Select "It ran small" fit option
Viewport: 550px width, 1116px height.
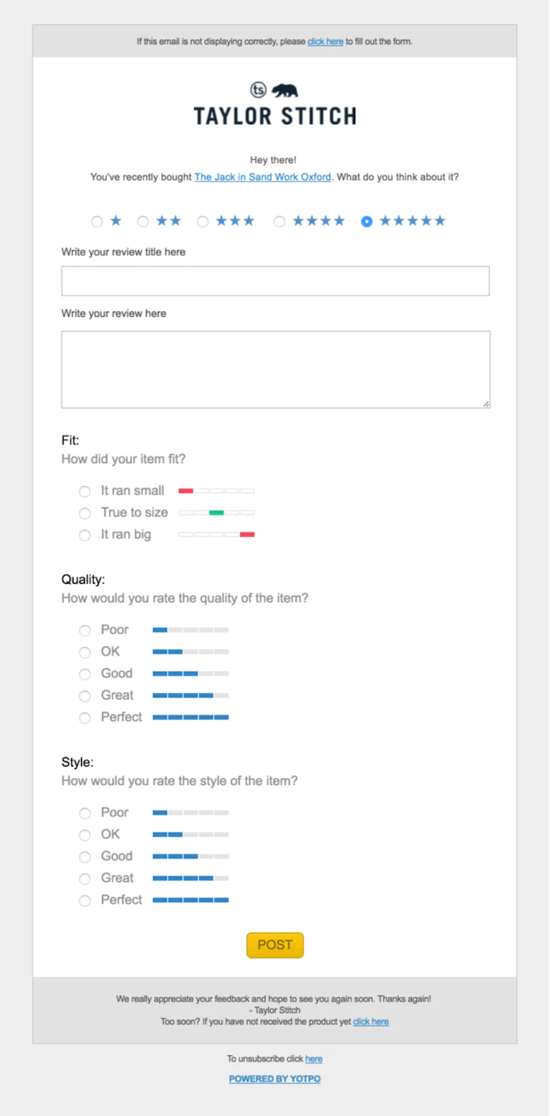[x=85, y=491]
